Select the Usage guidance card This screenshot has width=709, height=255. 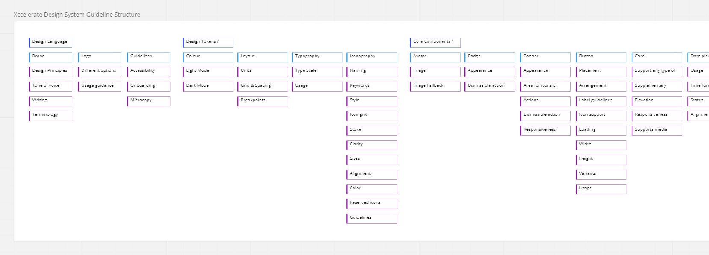coord(100,87)
